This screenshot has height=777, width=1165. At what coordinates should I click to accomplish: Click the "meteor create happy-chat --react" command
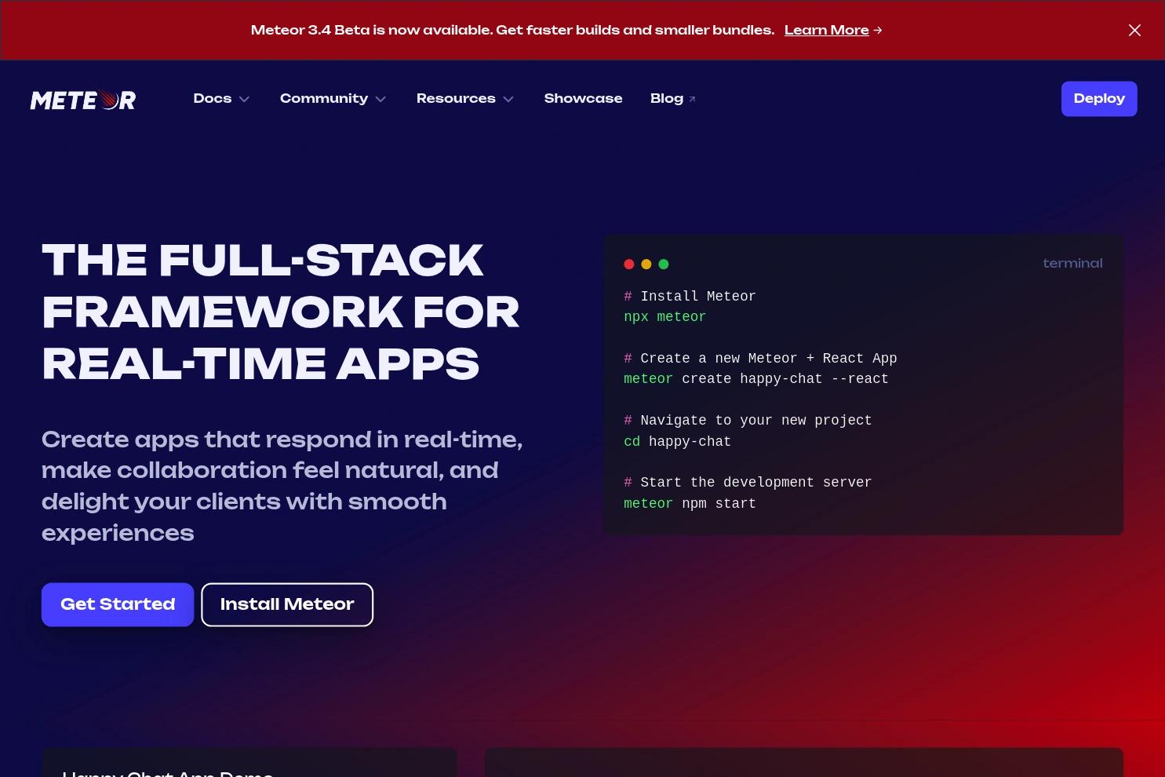(756, 379)
